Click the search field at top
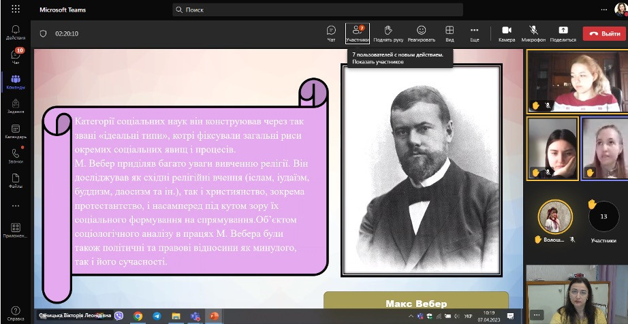Screen dimensions: 628x324 317,10
